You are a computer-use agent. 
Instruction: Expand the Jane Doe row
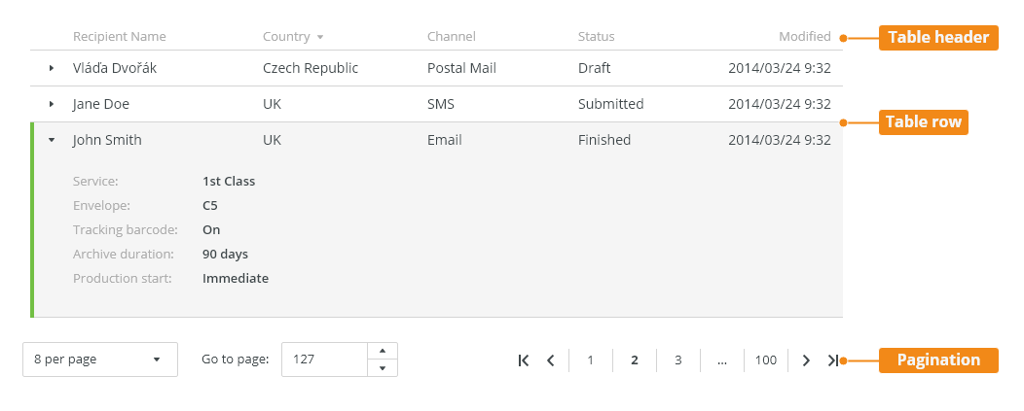(52, 104)
